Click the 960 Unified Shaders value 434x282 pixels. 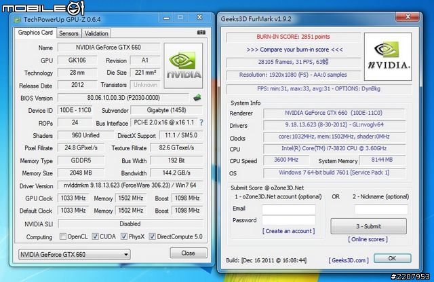85,135
